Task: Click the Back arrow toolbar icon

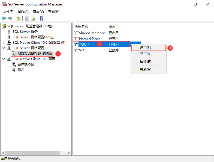Action: pos(4,18)
